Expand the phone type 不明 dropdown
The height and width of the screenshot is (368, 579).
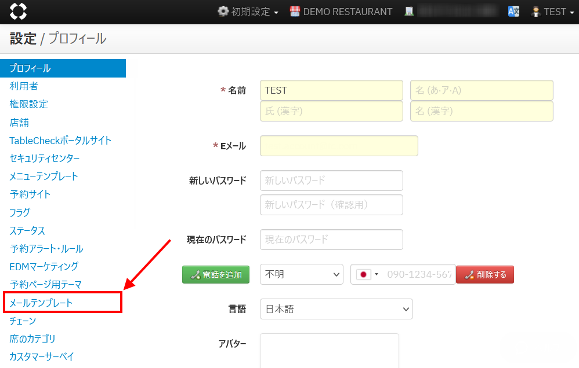[301, 274]
